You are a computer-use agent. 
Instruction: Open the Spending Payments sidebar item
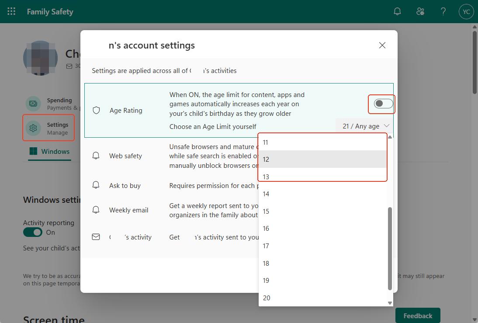(x=52, y=104)
